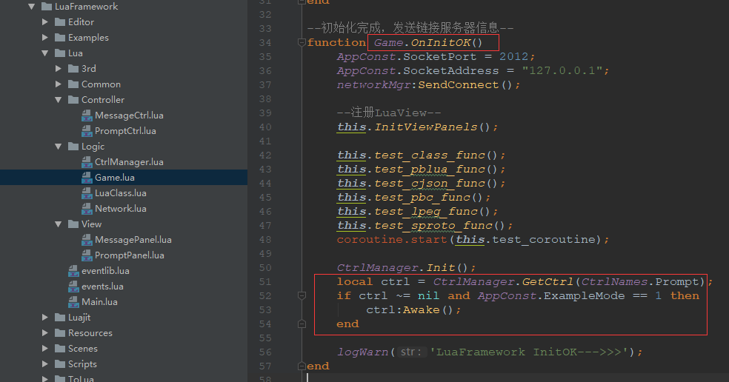Expand the 3rd folder arrow
Image resolution: width=729 pixels, height=382 pixels.
point(59,68)
